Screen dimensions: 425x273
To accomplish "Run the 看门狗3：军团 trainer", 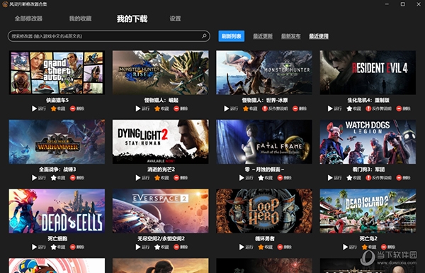I will (x=335, y=178).
